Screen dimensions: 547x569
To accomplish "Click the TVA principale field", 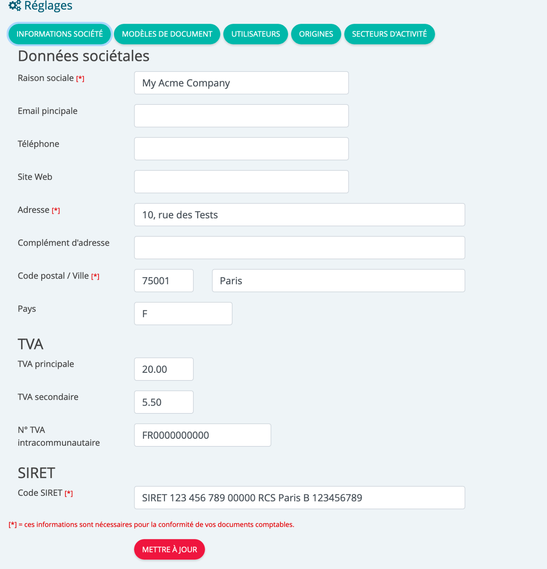I will (164, 369).
